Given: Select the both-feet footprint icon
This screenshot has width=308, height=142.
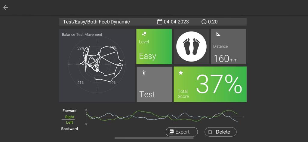Looking at the screenshot, I should 191,47.
